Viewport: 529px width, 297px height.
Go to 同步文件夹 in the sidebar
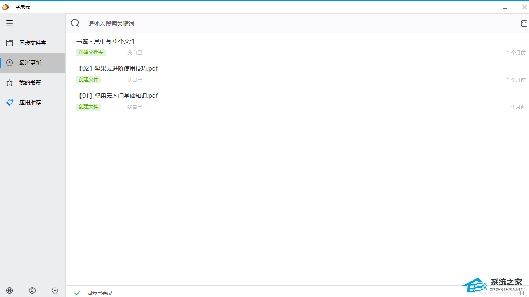click(x=33, y=43)
